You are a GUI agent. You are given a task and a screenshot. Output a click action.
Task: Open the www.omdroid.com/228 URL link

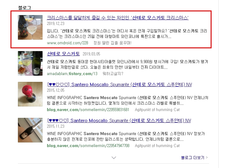68,43
